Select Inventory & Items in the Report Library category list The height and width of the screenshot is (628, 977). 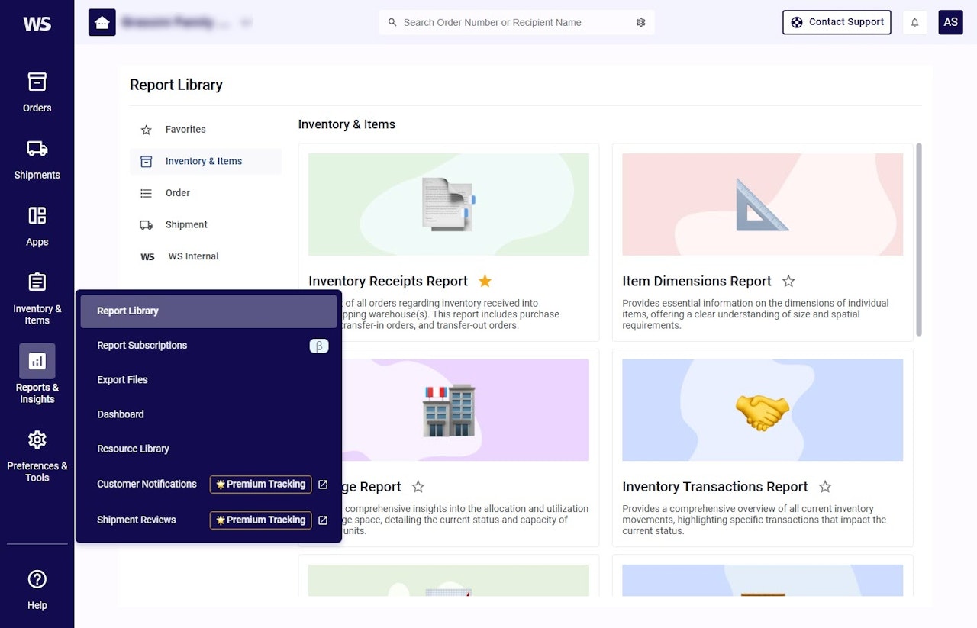pos(205,161)
